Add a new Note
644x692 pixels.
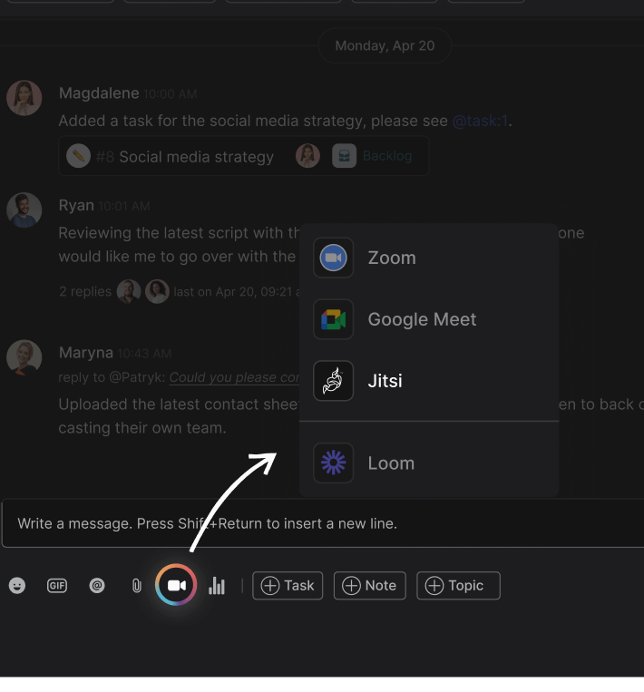pyautogui.click(x=370, y=586)
